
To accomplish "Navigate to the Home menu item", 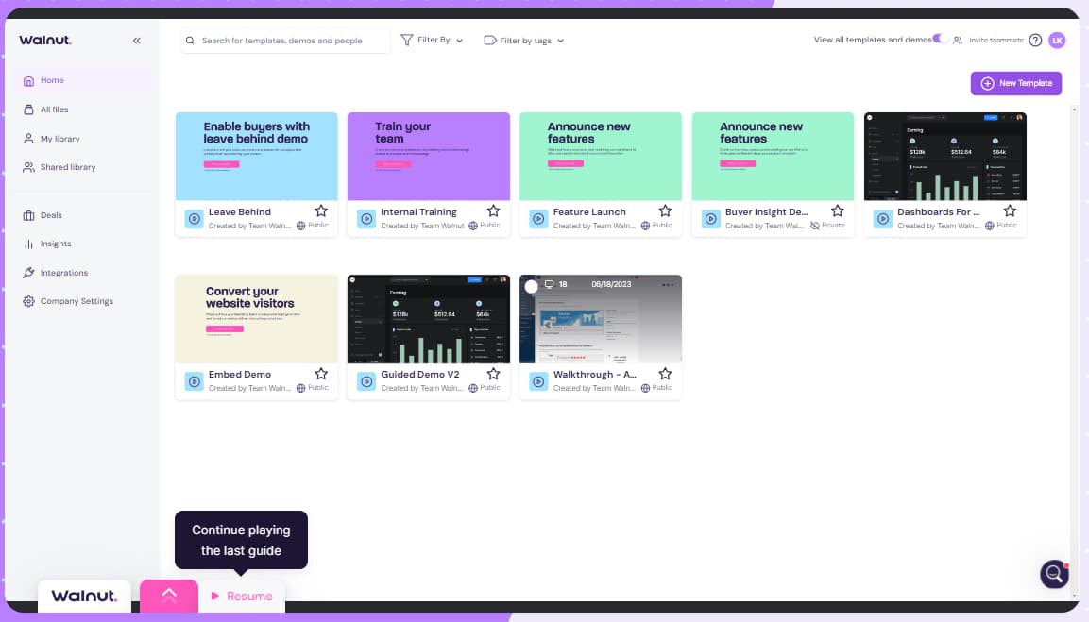I will [x=28, y=80].
